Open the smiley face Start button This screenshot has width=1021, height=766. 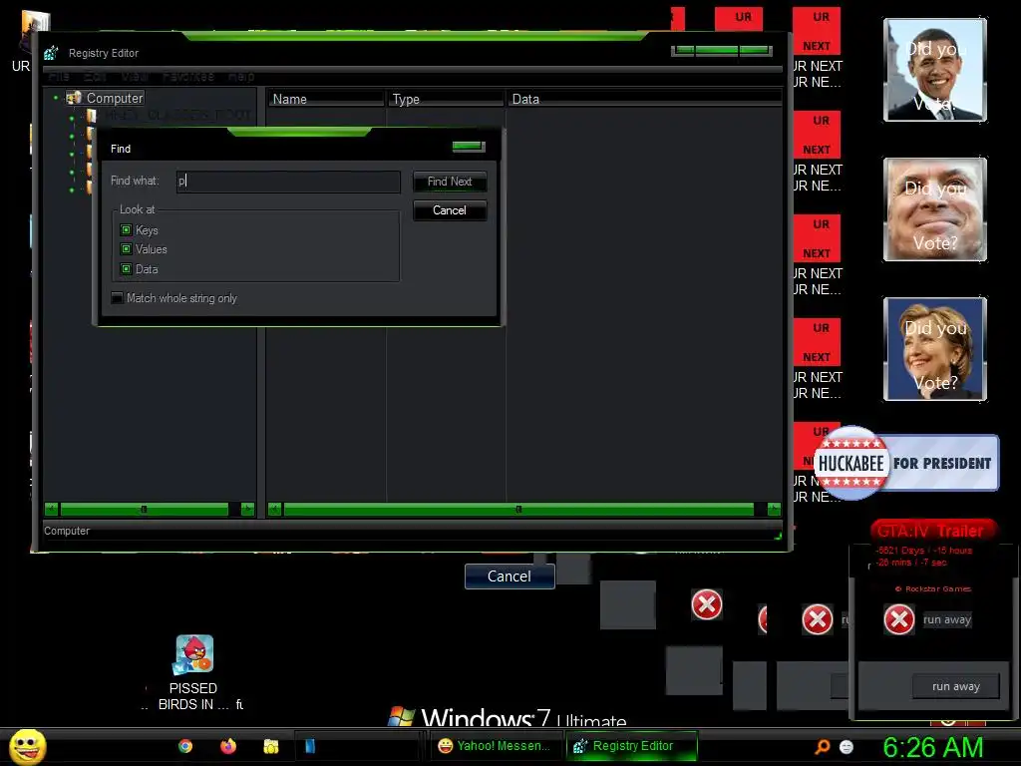[x=27, y=746]
